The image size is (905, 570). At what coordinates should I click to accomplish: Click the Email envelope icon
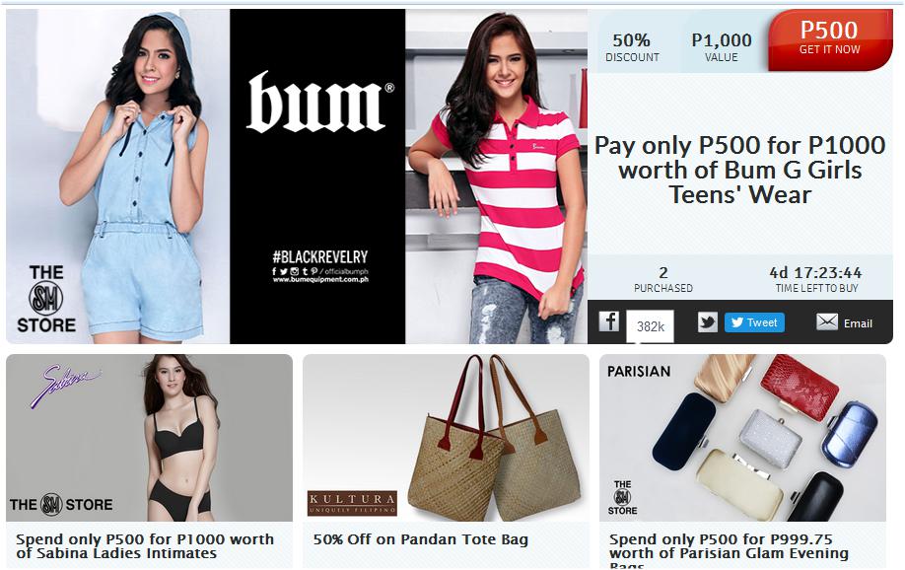coord(826,321)
